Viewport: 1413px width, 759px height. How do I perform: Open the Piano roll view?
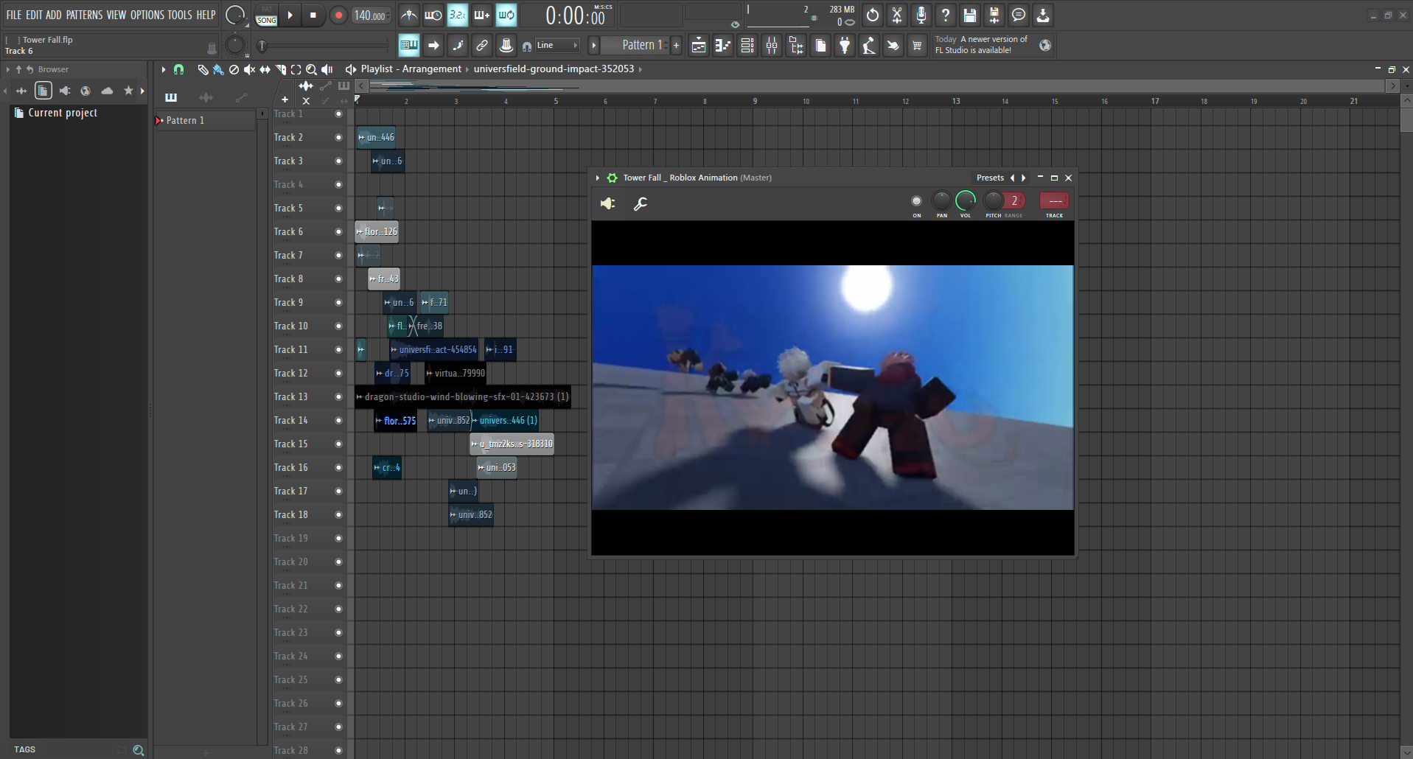(723, 46)
